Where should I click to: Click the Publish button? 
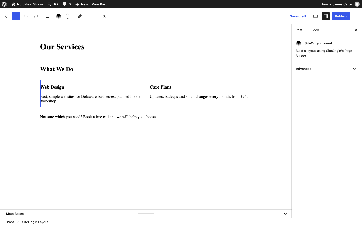click(341, 16)
